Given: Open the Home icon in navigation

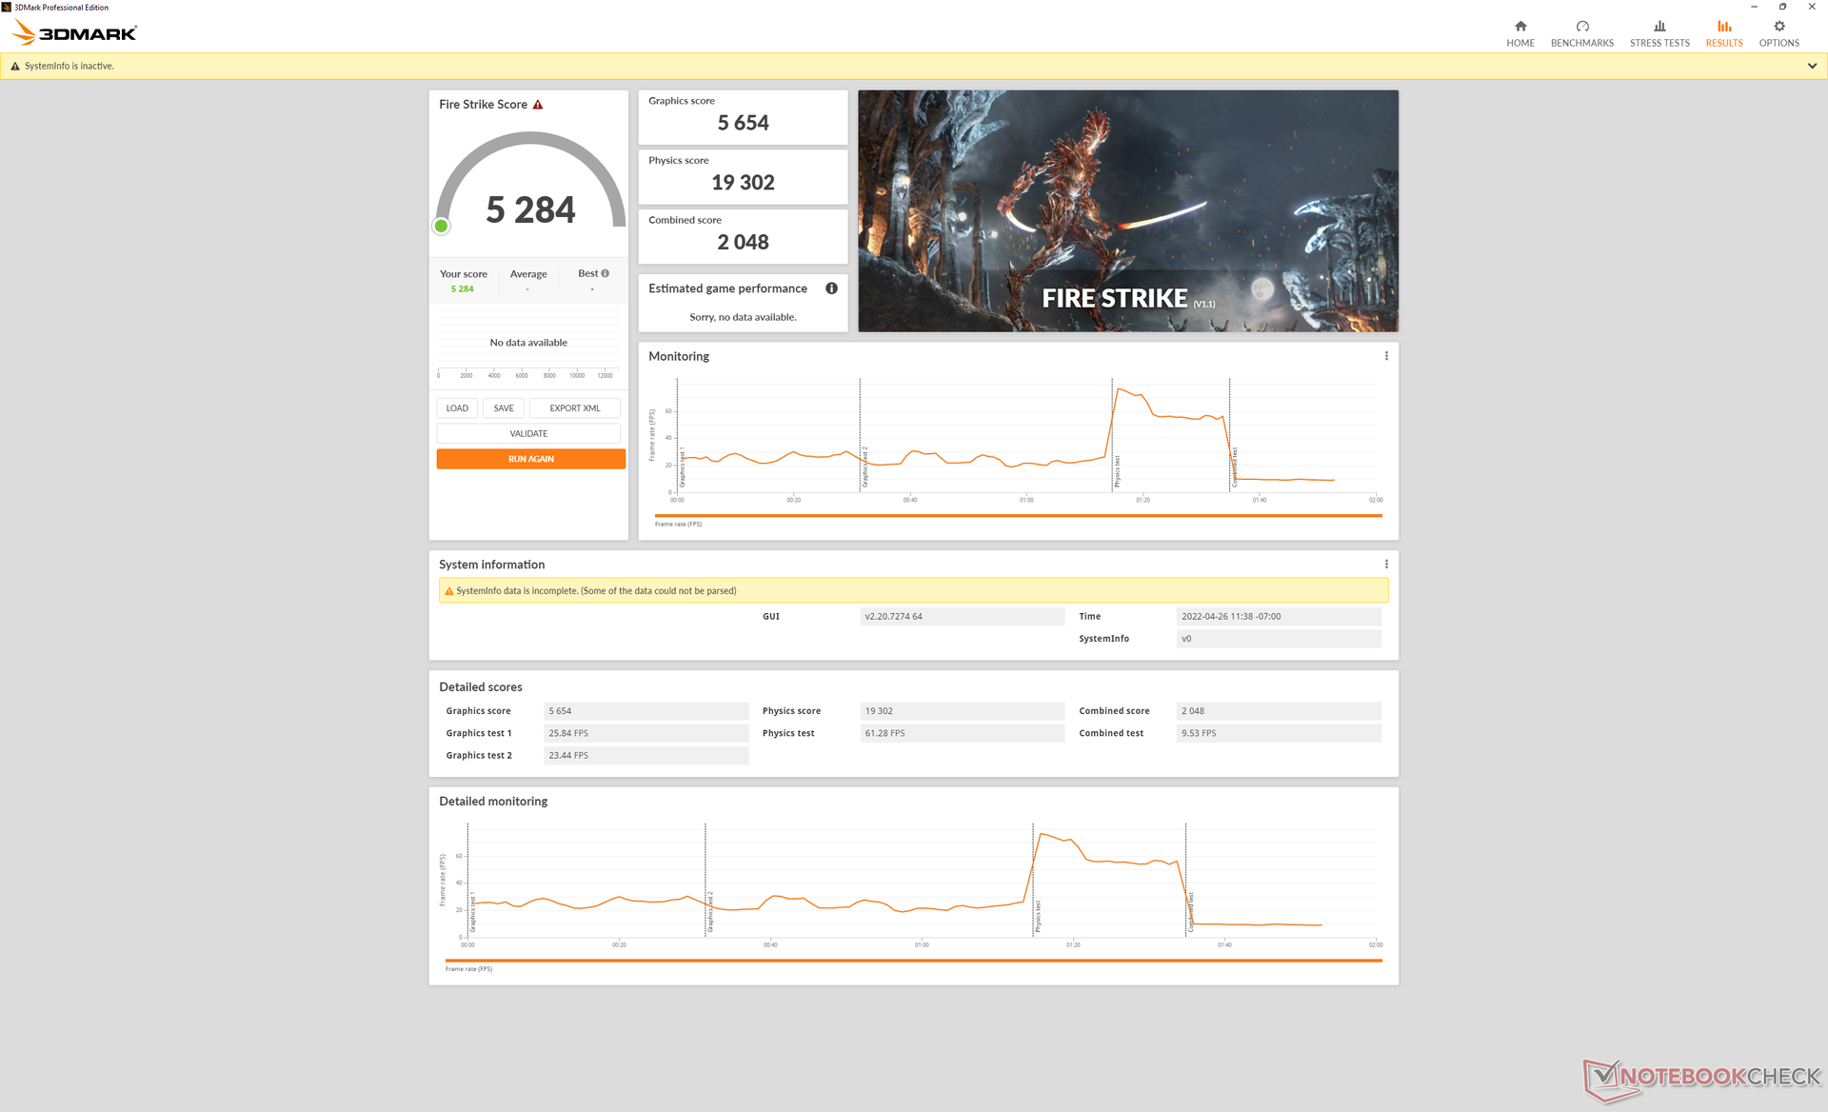Looking at the screenshot, I should (1520, 27).
